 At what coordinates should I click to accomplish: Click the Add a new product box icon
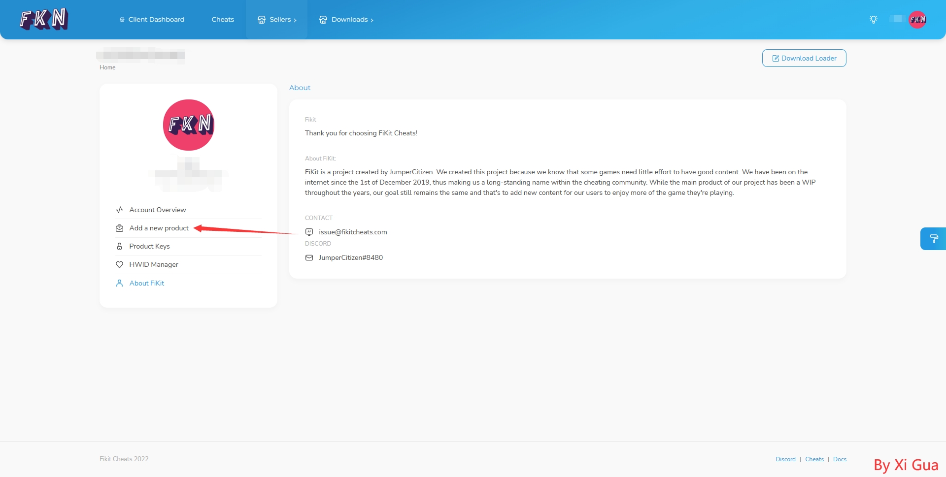[x=119, y=228]
